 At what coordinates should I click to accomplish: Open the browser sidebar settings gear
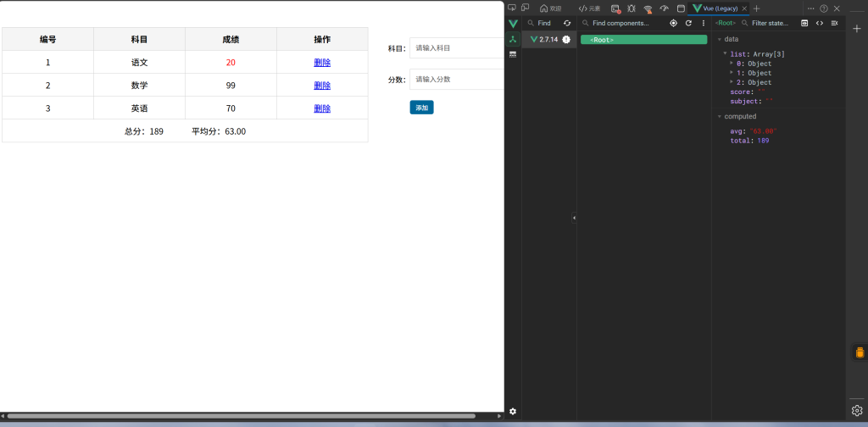pyautogui.click(x=857, y=410)
